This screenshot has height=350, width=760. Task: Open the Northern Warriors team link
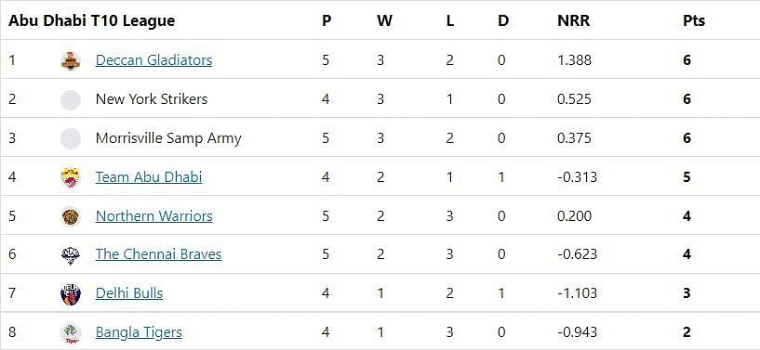point(154,215)
